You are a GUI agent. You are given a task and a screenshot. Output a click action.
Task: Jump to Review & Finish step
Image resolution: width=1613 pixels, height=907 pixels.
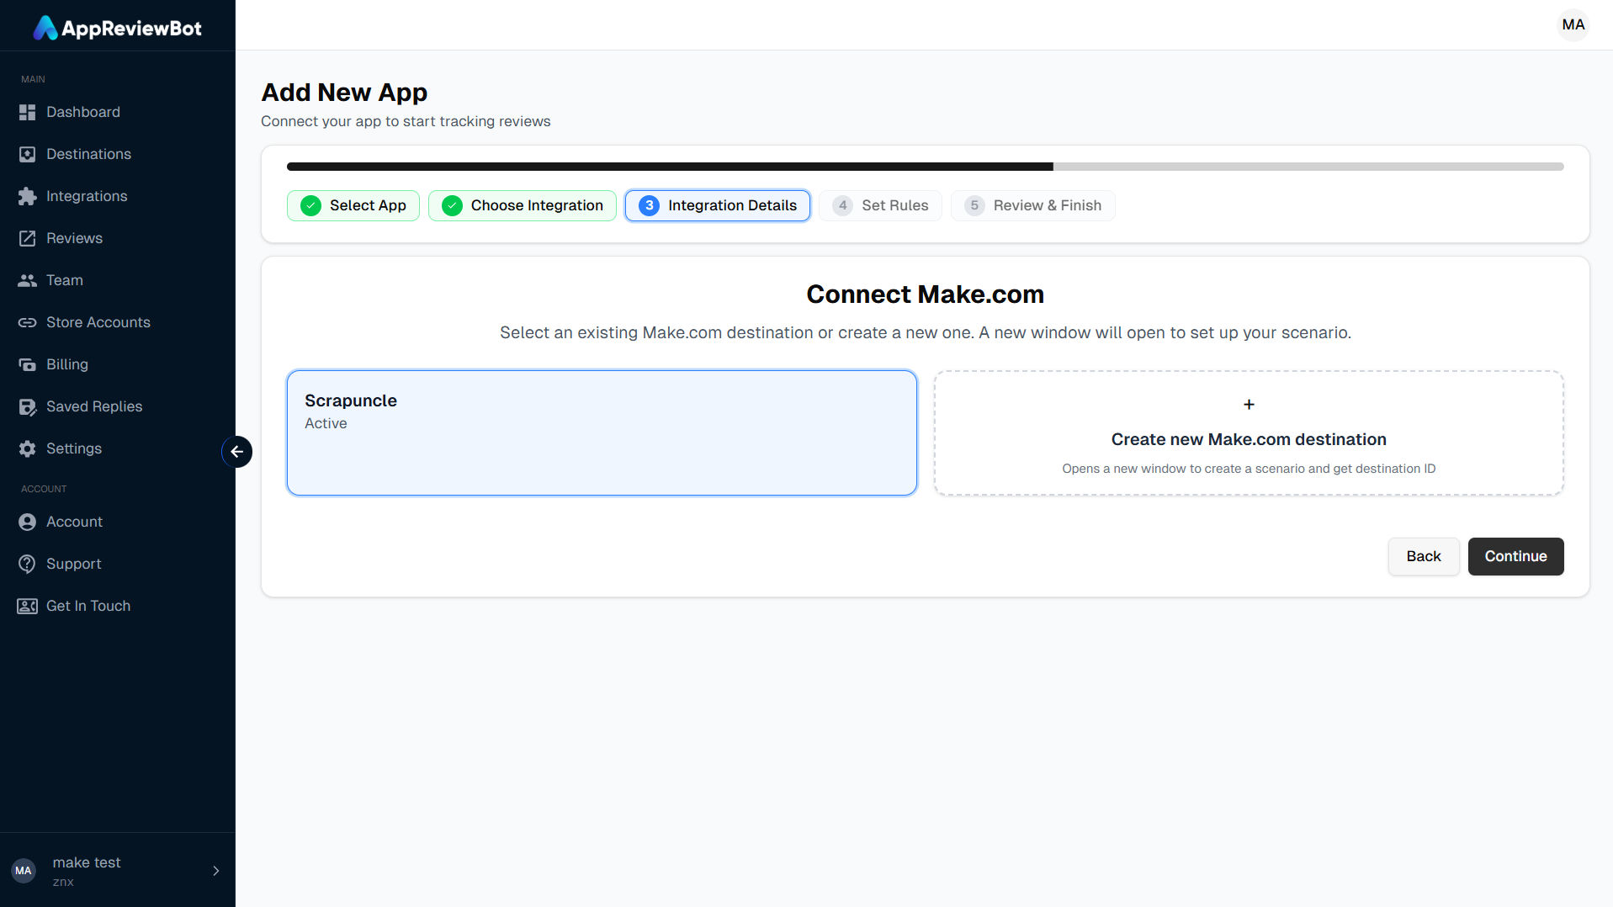pyautogui.click(x=1033, y=205)
